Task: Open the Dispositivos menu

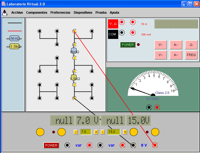Action: point(83,13)
